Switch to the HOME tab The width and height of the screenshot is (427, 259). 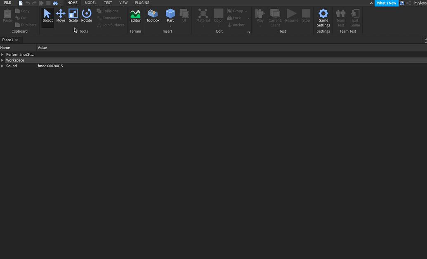(73, 3)
